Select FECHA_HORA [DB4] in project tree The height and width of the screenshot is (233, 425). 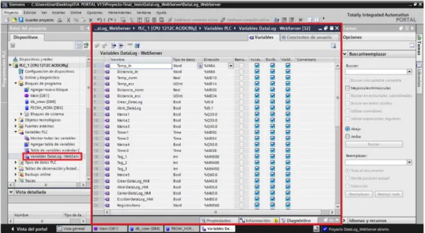point(46,108)
